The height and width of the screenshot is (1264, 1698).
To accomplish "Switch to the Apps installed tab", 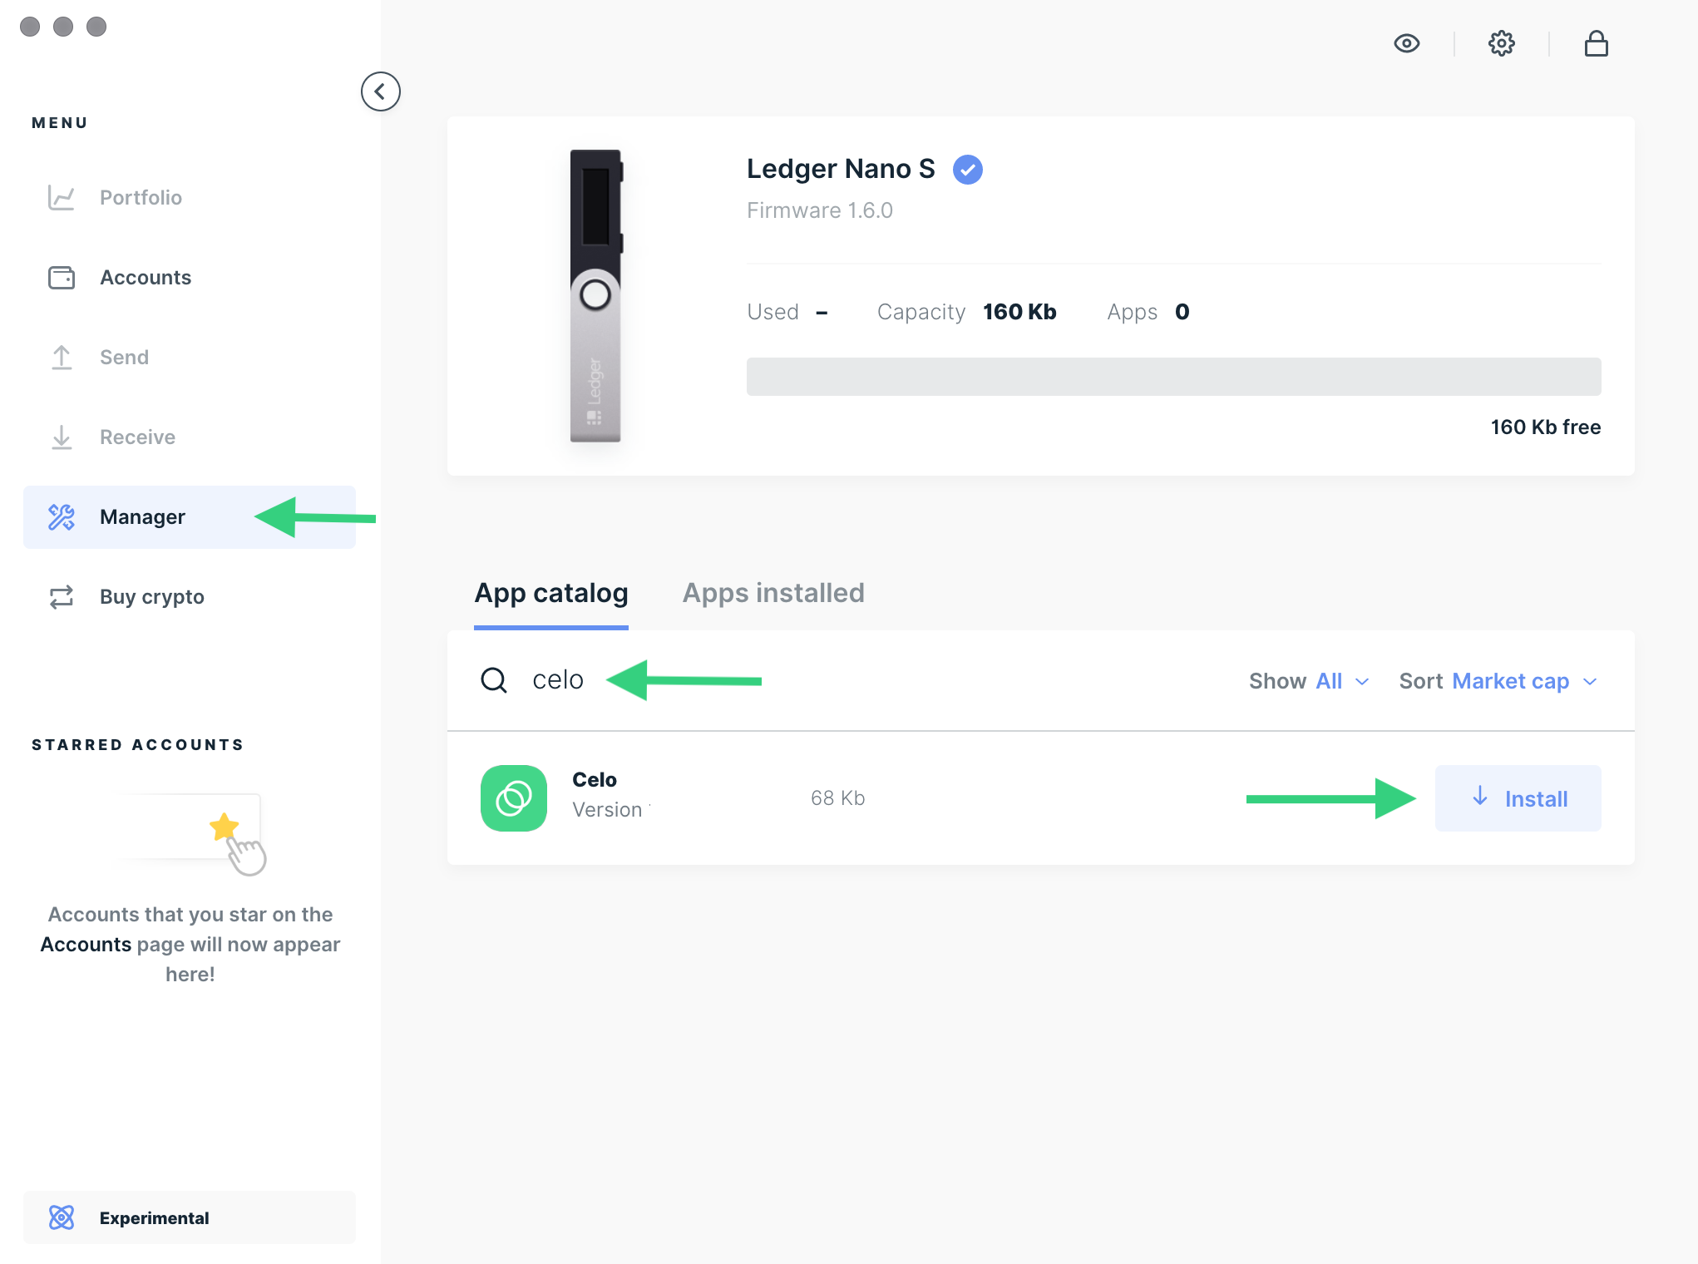I will tap(774, 594).
